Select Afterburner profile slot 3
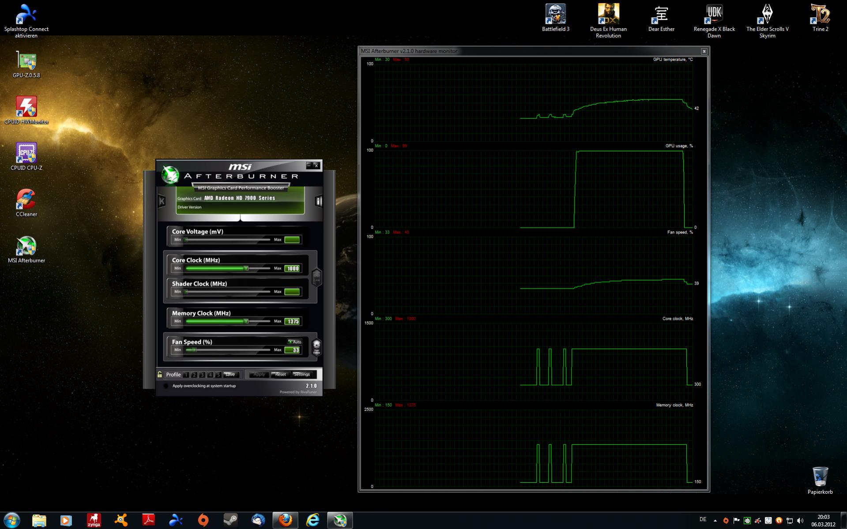This screenshot has width=847, height=529. (202, 375)
